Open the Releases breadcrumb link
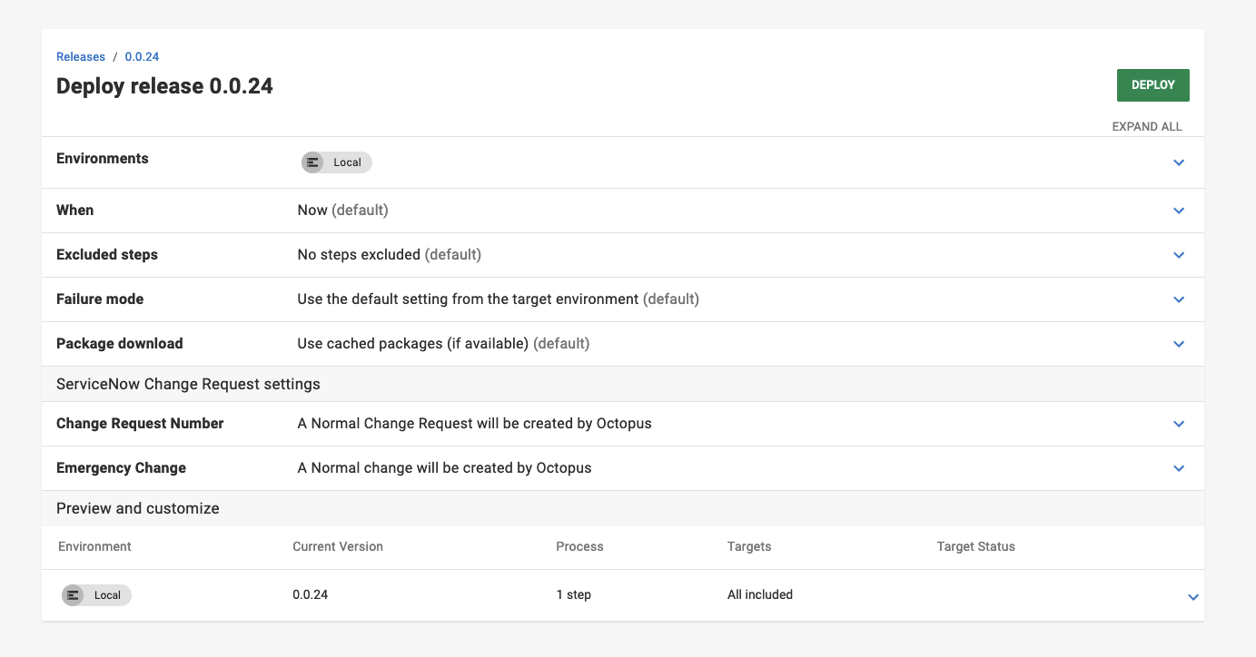Image resolution: width=1256 pixels, height=657 pixels. (80, 56)
